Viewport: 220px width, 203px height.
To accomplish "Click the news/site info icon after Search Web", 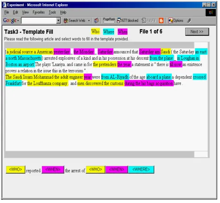I will [96, 20].
